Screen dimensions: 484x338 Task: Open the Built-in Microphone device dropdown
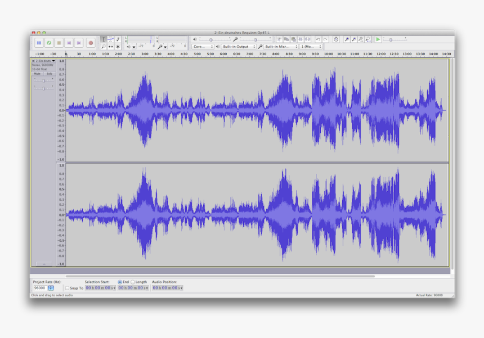click(x=281, y=47)
